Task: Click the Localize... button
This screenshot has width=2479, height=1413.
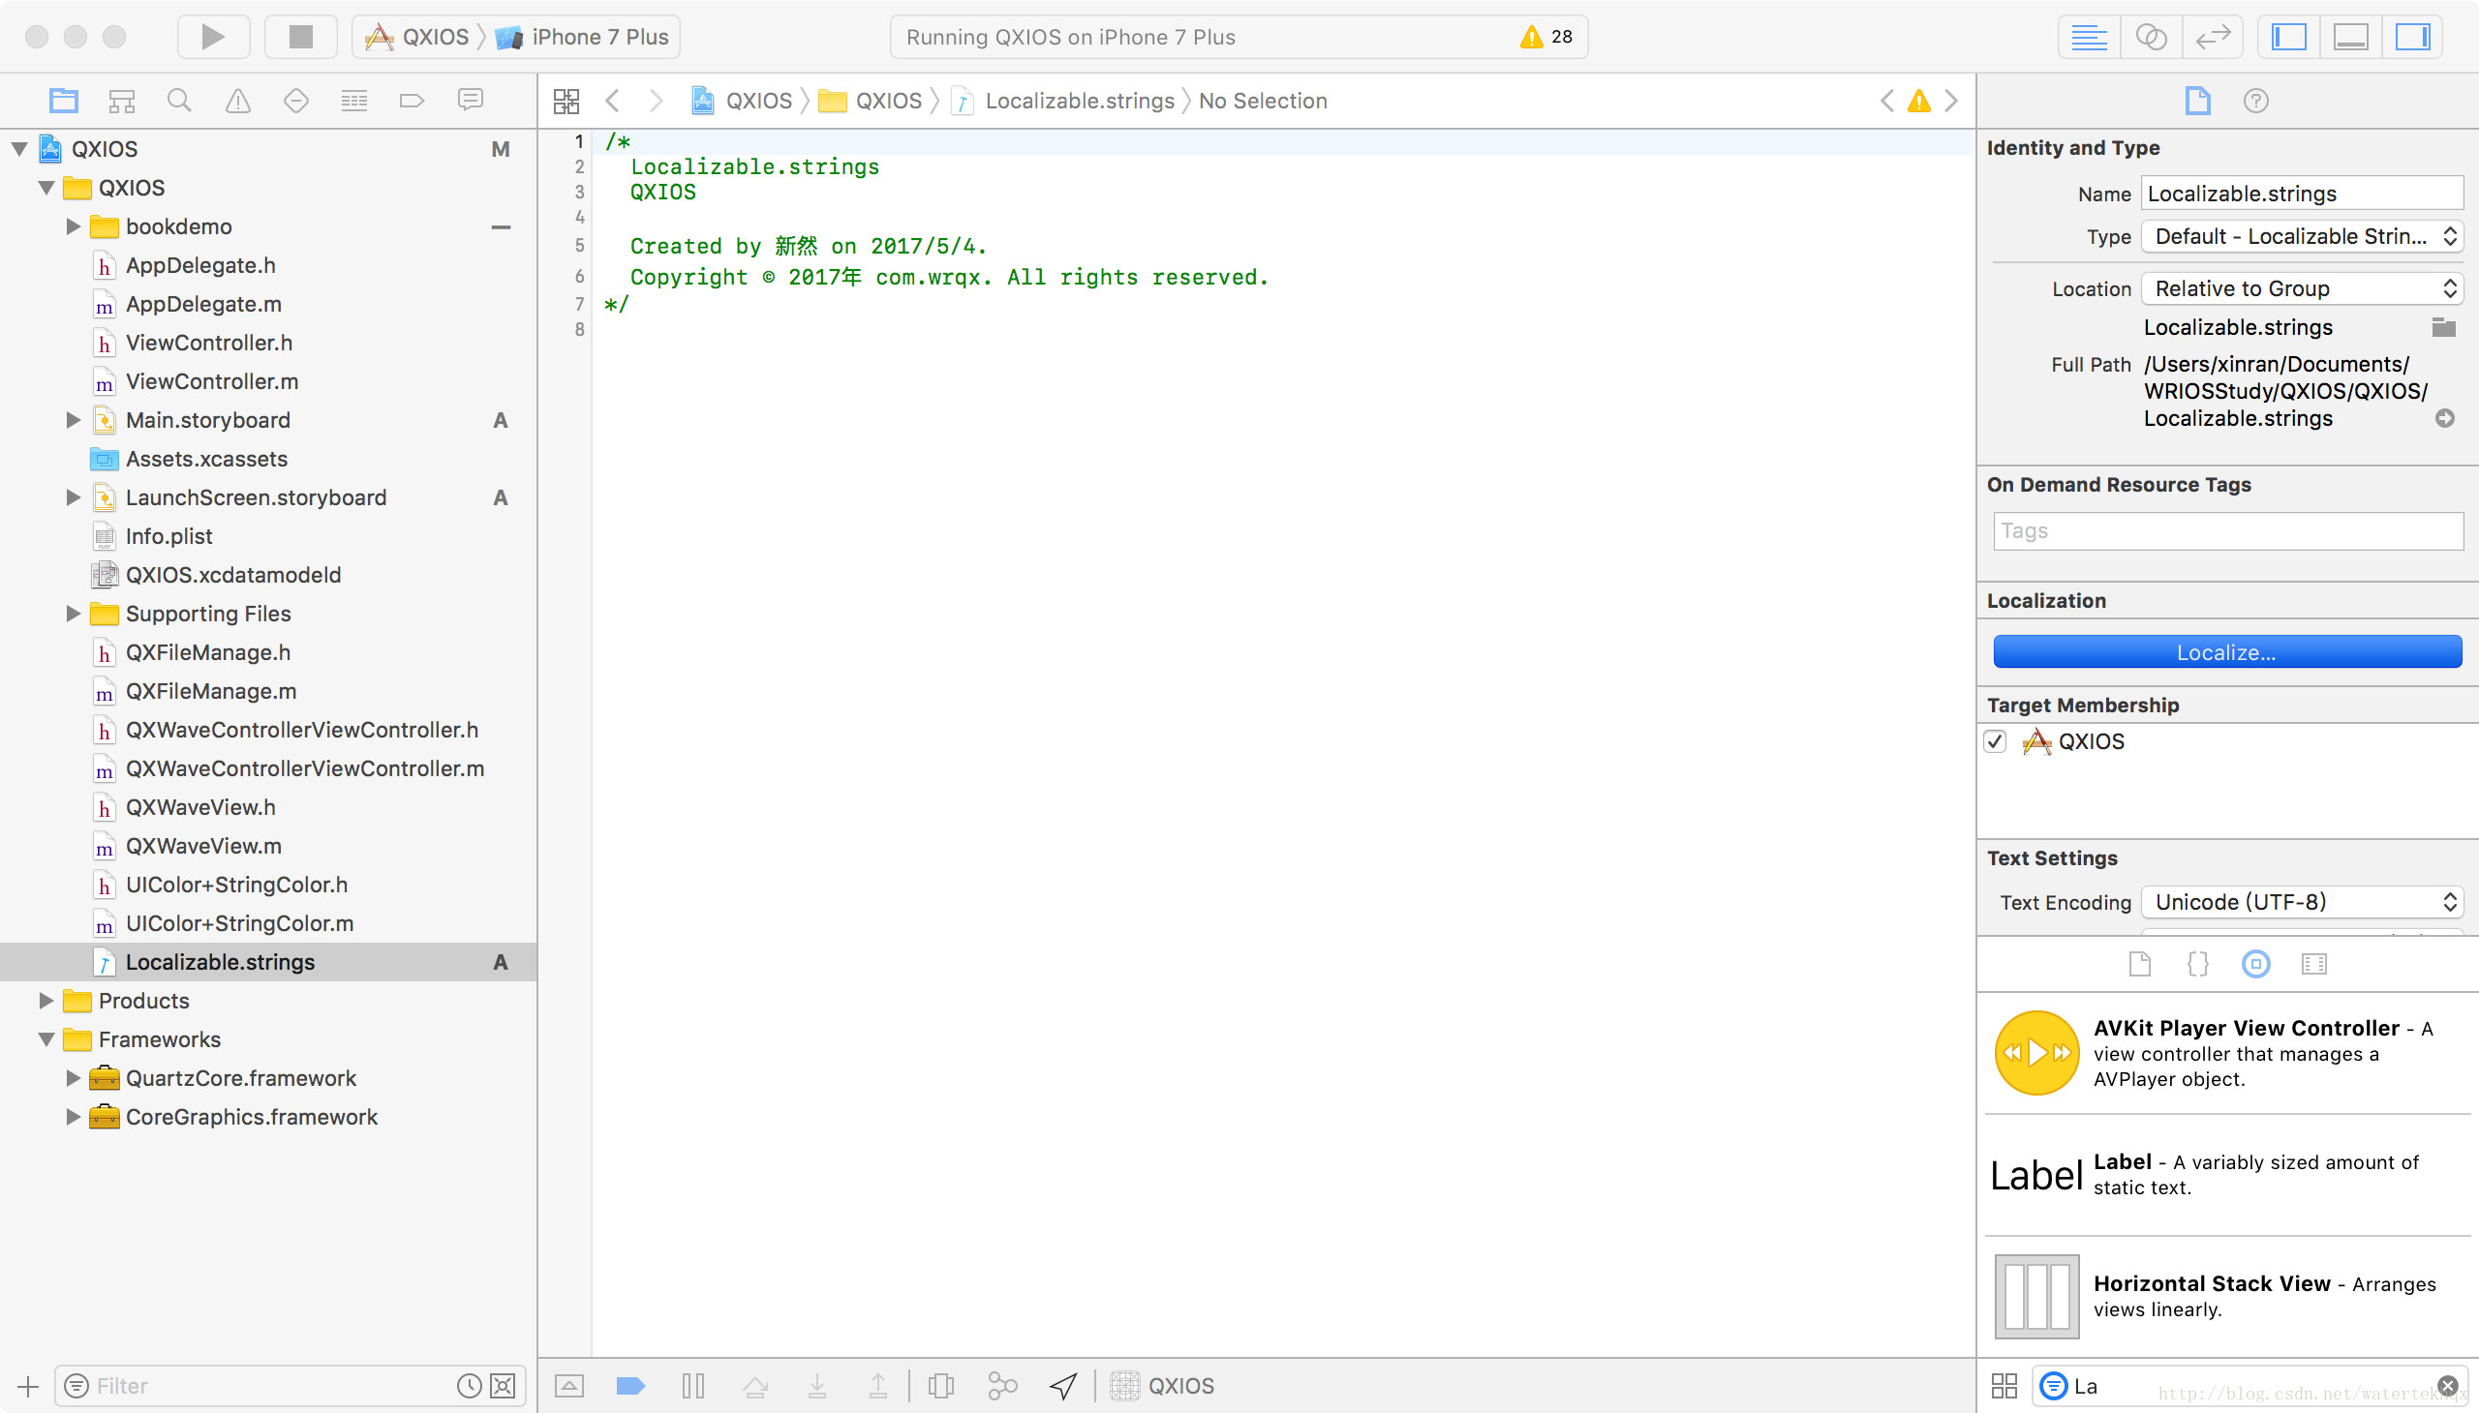Action: pos(2227,652)
